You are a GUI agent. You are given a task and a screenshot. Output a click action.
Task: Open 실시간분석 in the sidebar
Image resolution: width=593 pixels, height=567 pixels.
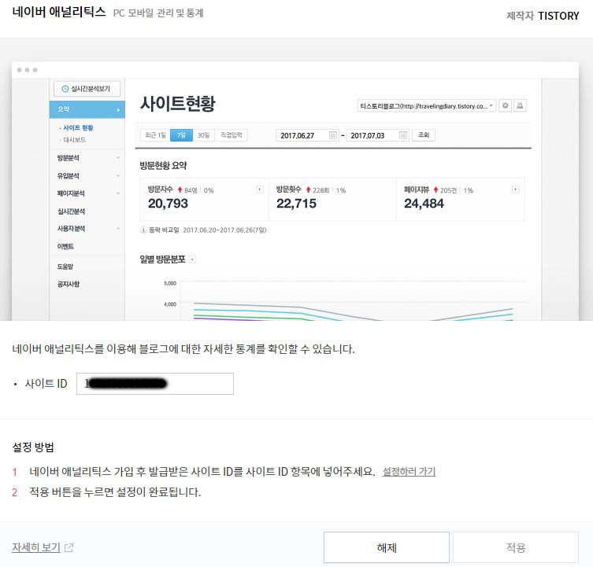tap(71, 212)
